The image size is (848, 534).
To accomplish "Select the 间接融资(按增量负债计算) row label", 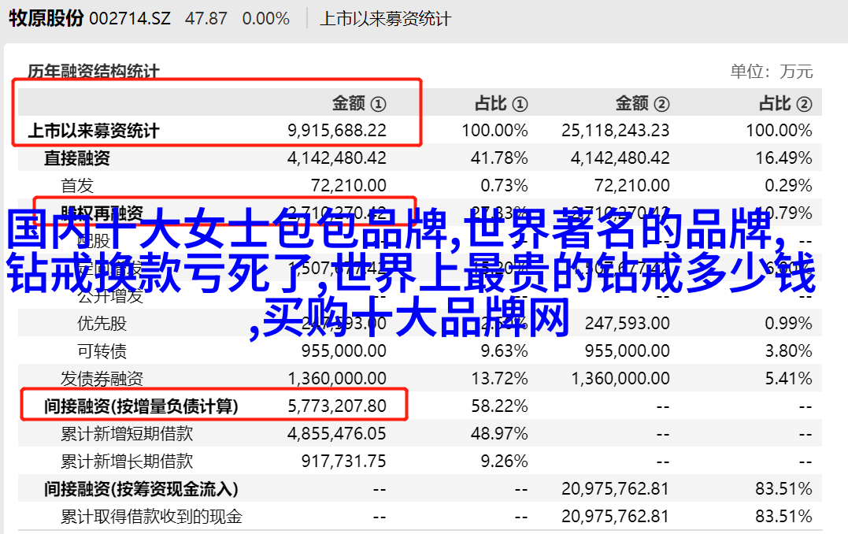I will click(141, 406).
